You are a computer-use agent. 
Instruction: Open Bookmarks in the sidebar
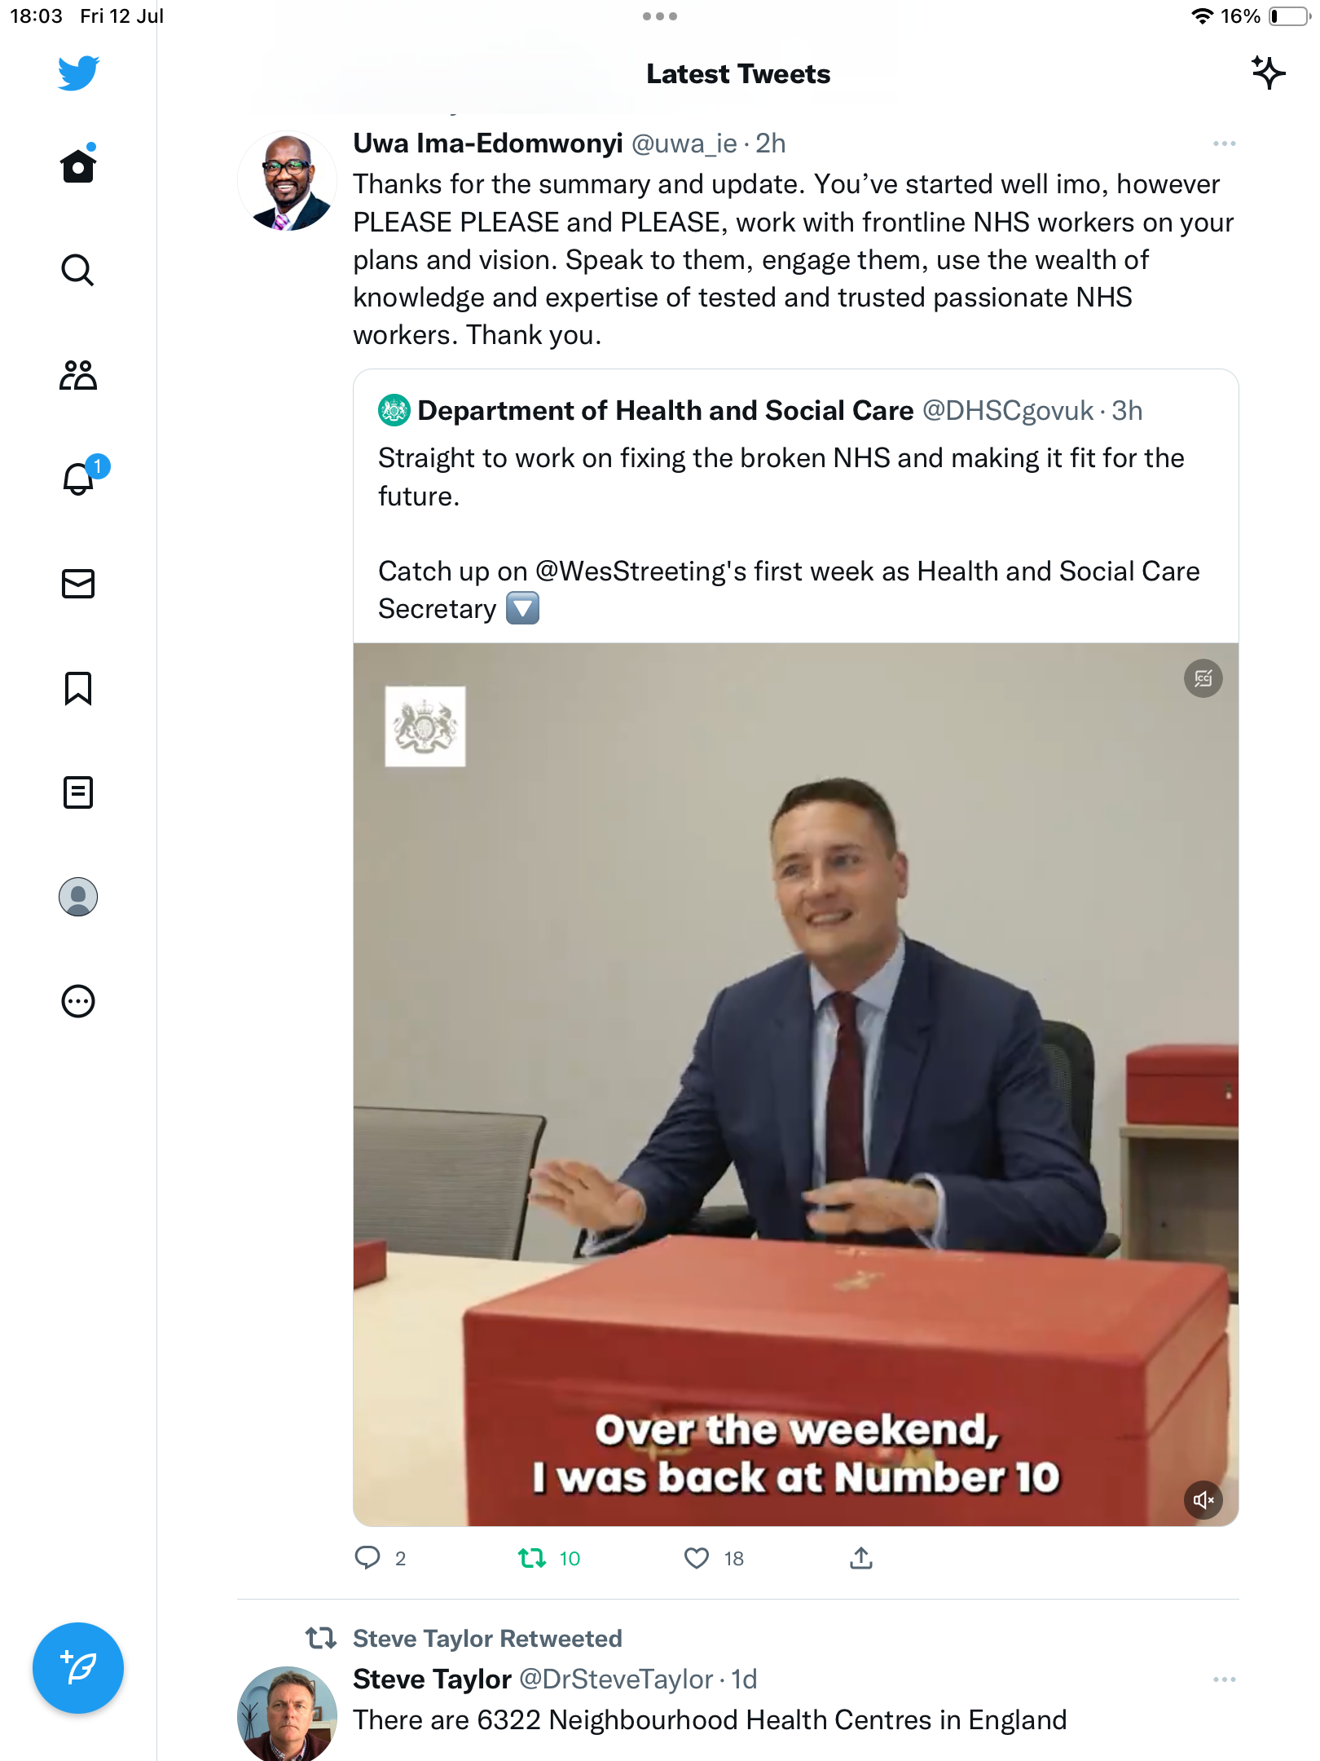coord(78,688)
